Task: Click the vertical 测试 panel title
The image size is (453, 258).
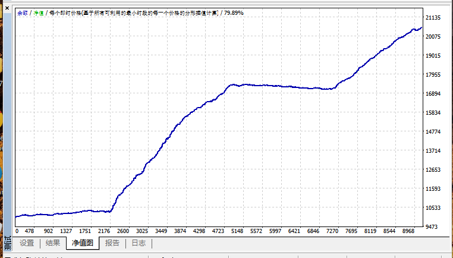Action: [x=8, y=243]
